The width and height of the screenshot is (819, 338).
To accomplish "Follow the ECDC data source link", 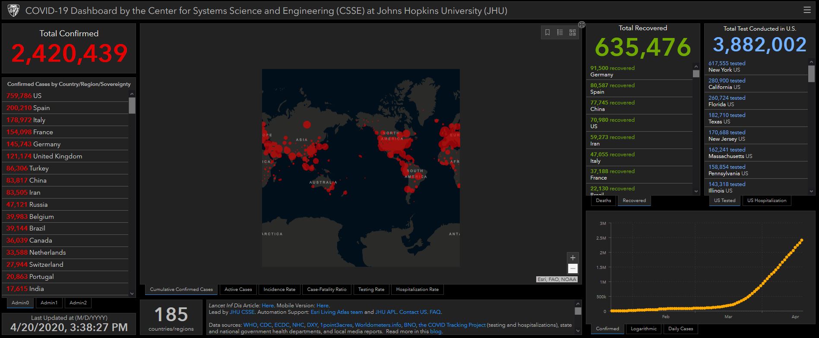I will point(282,325).
